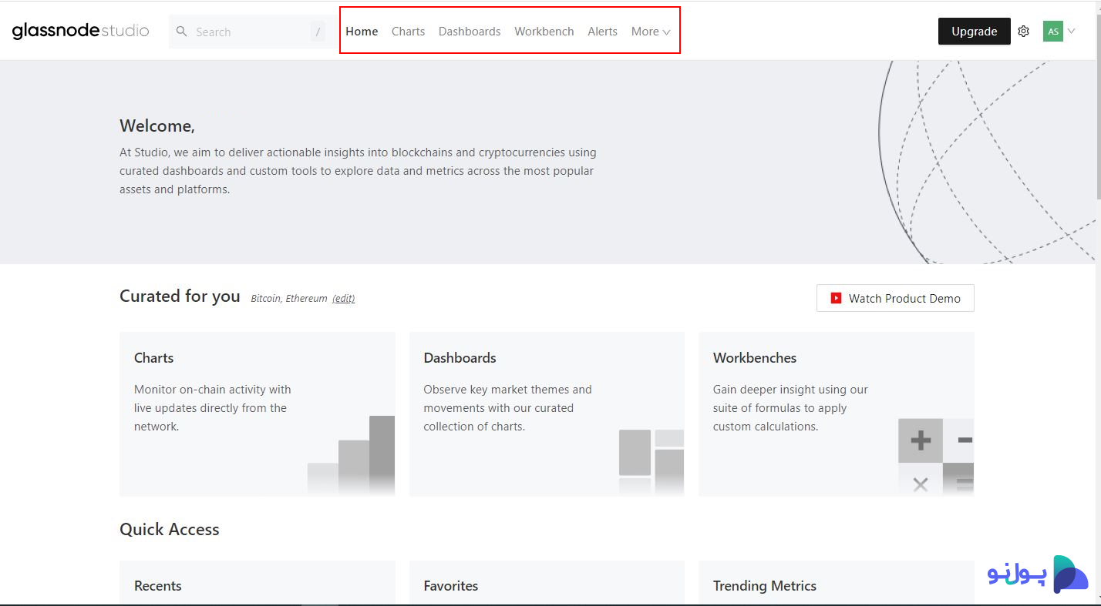
Task: Click the calculator illustration on Workbenches card
Action: [x=936, y=457]
